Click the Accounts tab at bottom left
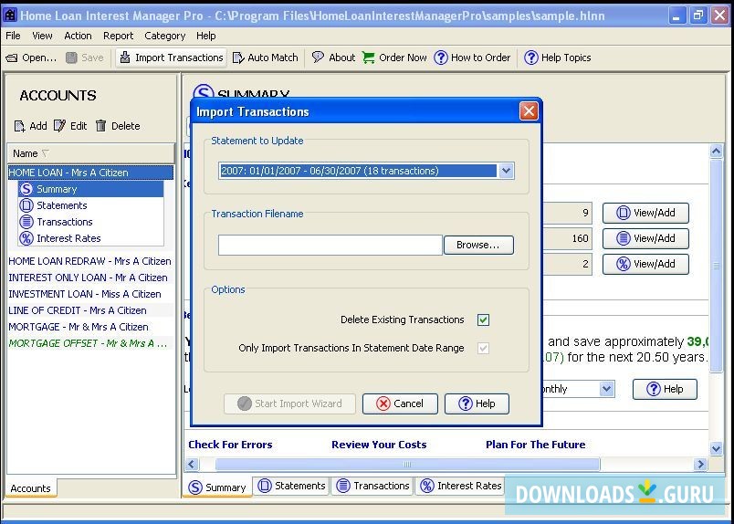Image resolution: width=734 pixels, height=524 pixels. (x=30, y=488)
